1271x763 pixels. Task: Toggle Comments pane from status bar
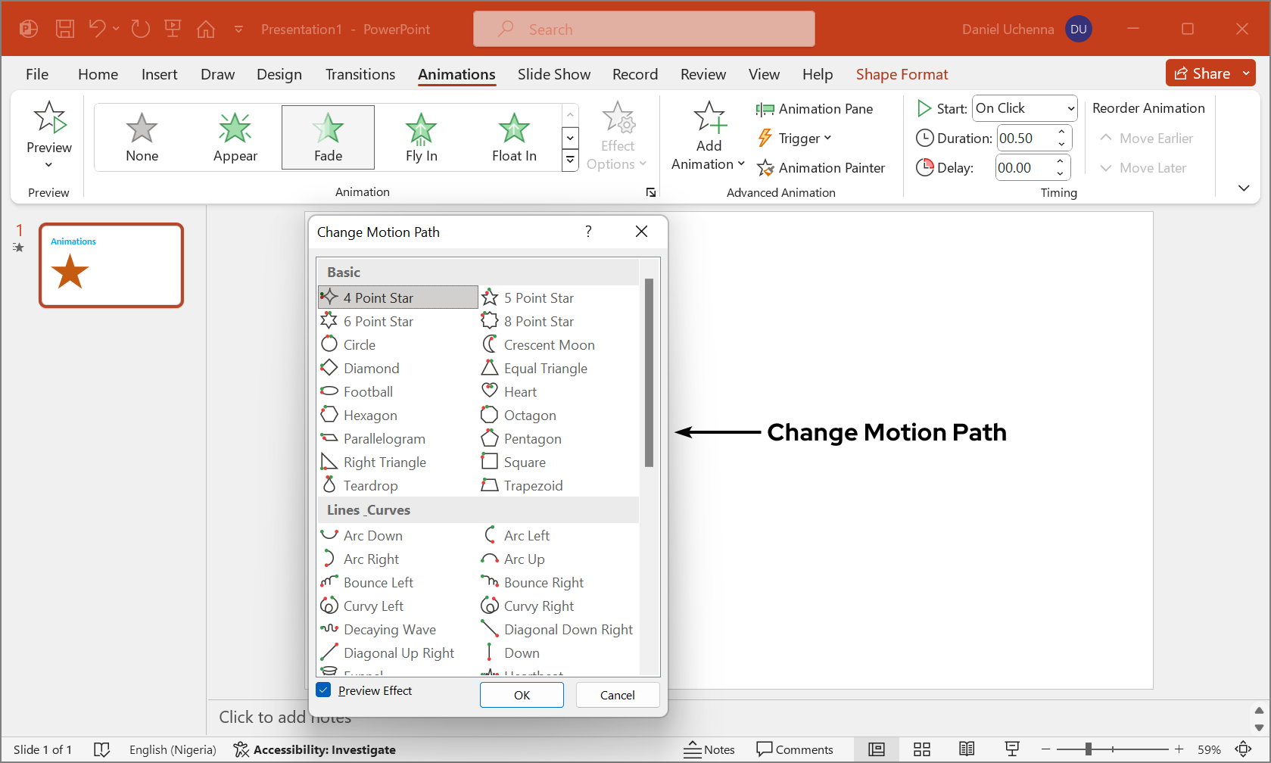pyautogui.click(x=795, y=749)
